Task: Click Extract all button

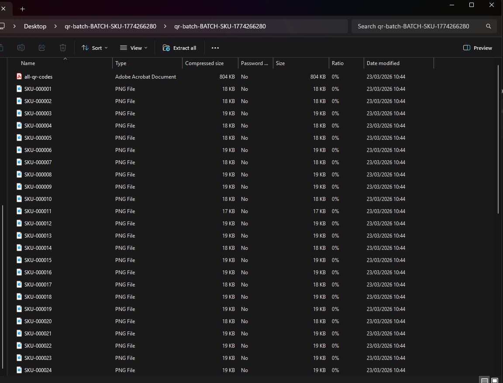Action: [x=179, y=48]
